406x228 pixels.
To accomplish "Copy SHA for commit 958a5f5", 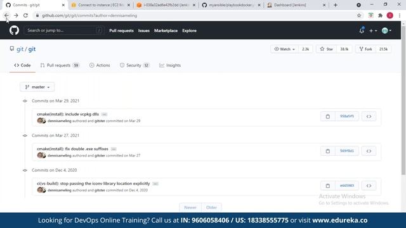I will 328,117.
